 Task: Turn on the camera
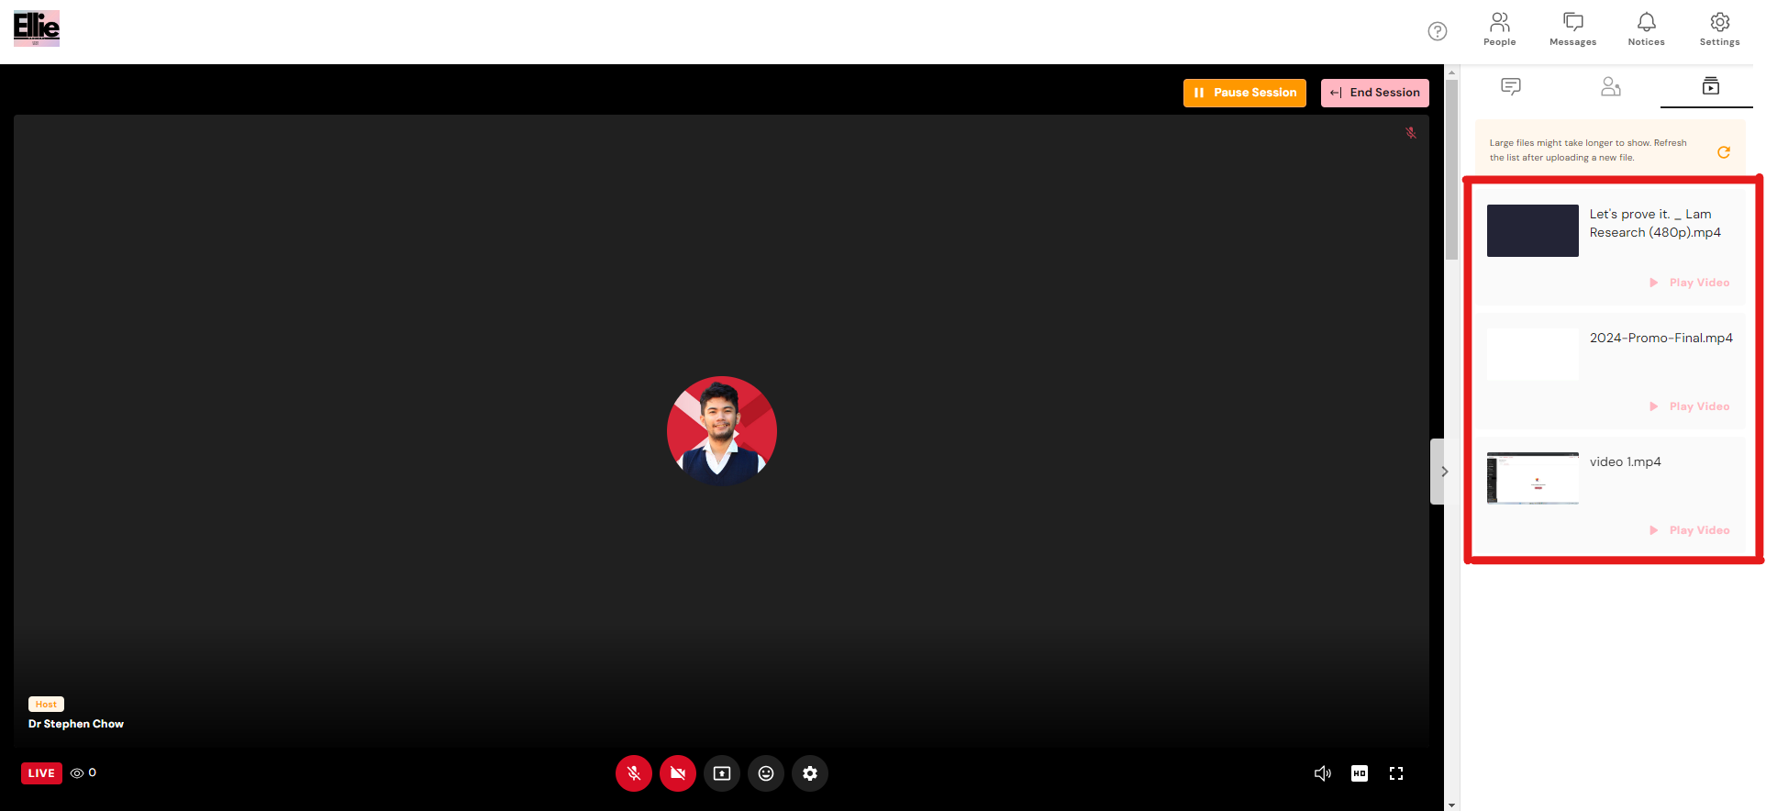pos(678,773)
